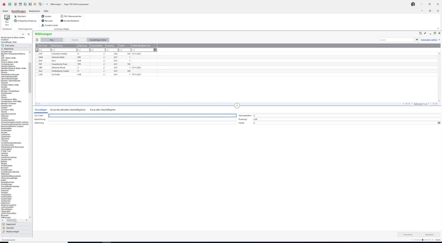Image resolution: width=442 pixels, height=243 pixels.
Task: Open Zusatzmodule in ribbon
Action: (50, 25)
